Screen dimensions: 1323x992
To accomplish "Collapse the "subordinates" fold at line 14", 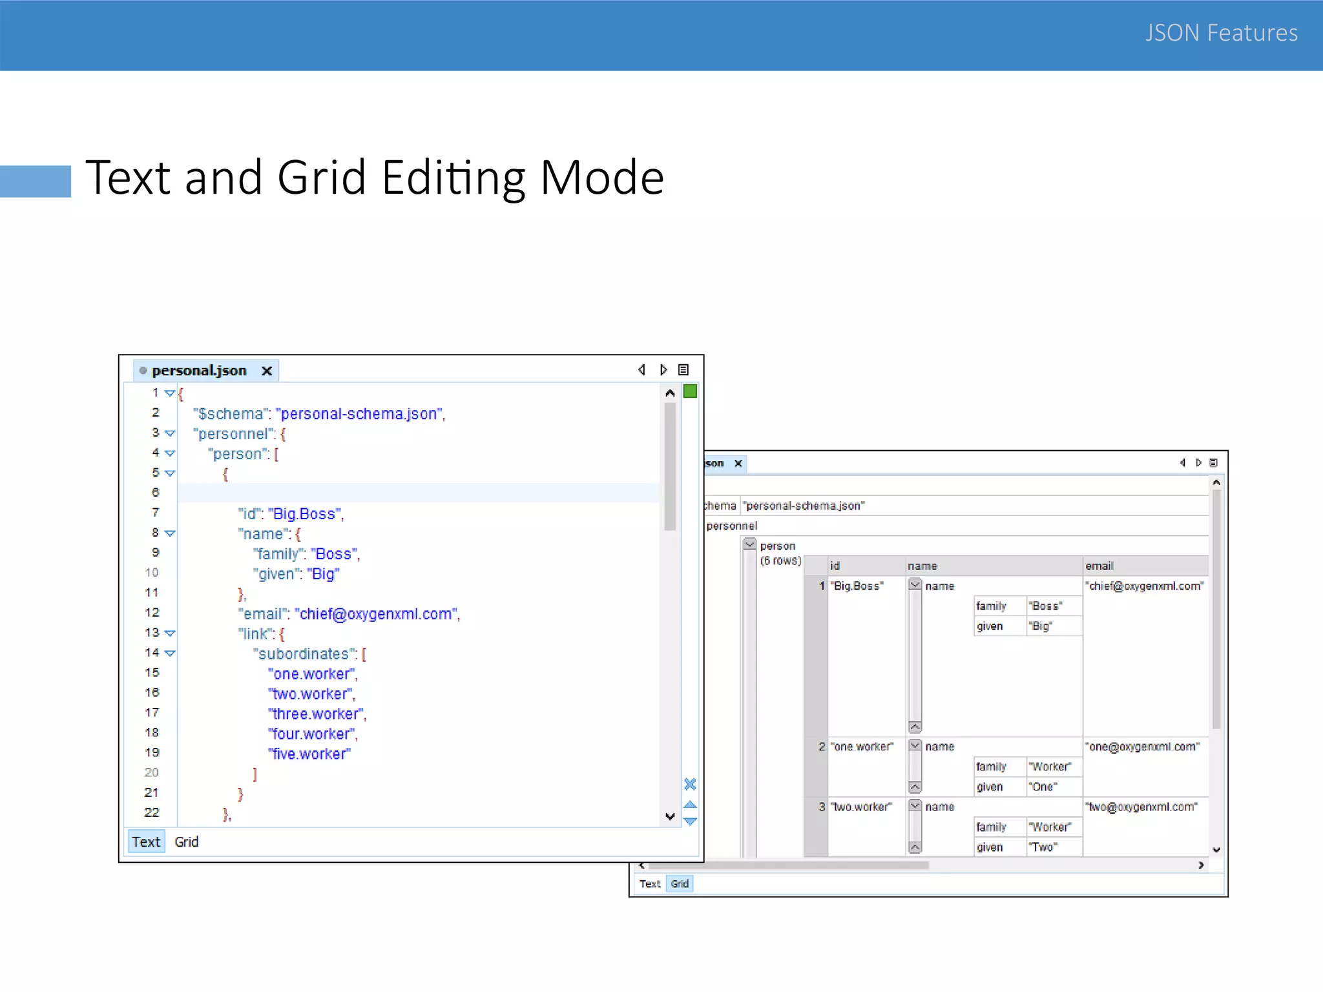I will click(170, 654).
